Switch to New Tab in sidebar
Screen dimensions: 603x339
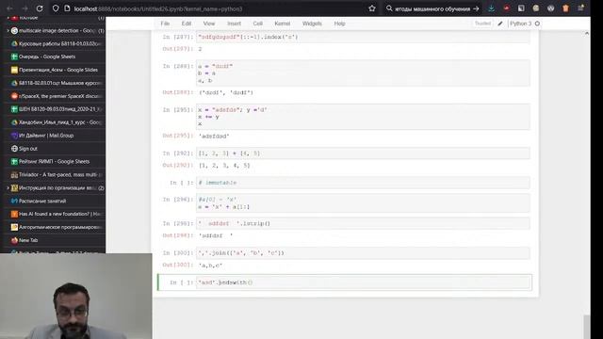[x=57, y=240]
